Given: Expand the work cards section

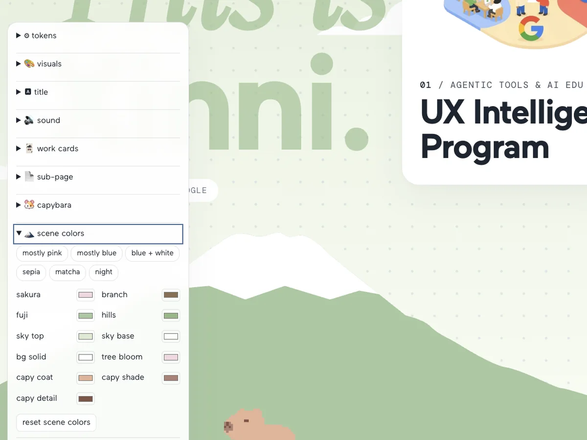Looking at the screenshot, I should click(x=98, y=149).
